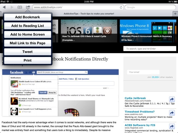The width and height of the screenshot is (178, 133).
Task: Click the Ask Question icon
Action: [x=76, y=79]
